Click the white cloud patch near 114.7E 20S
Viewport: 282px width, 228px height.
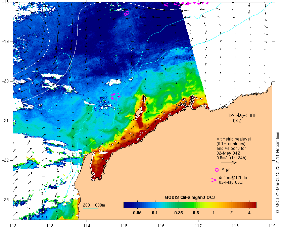[114, 82]
